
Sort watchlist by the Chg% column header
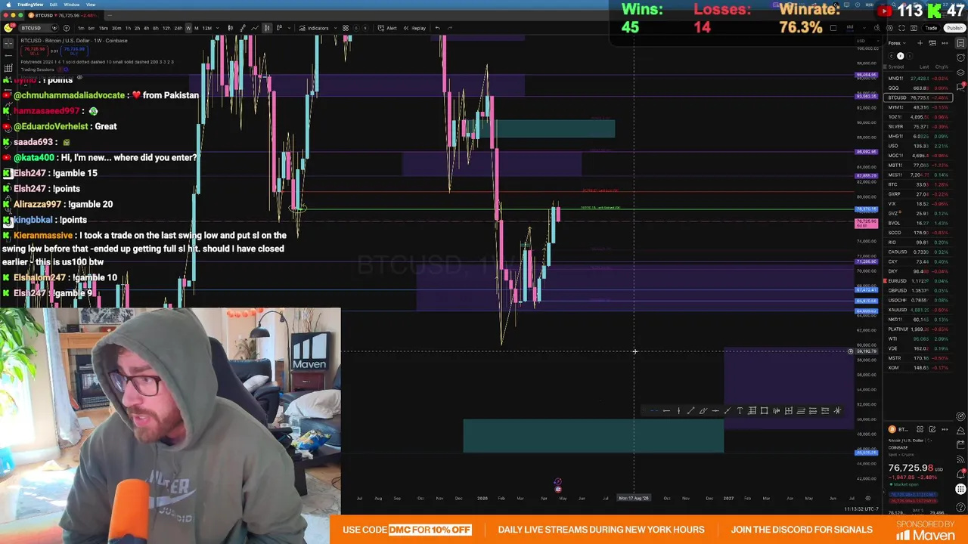click(942, 66)
